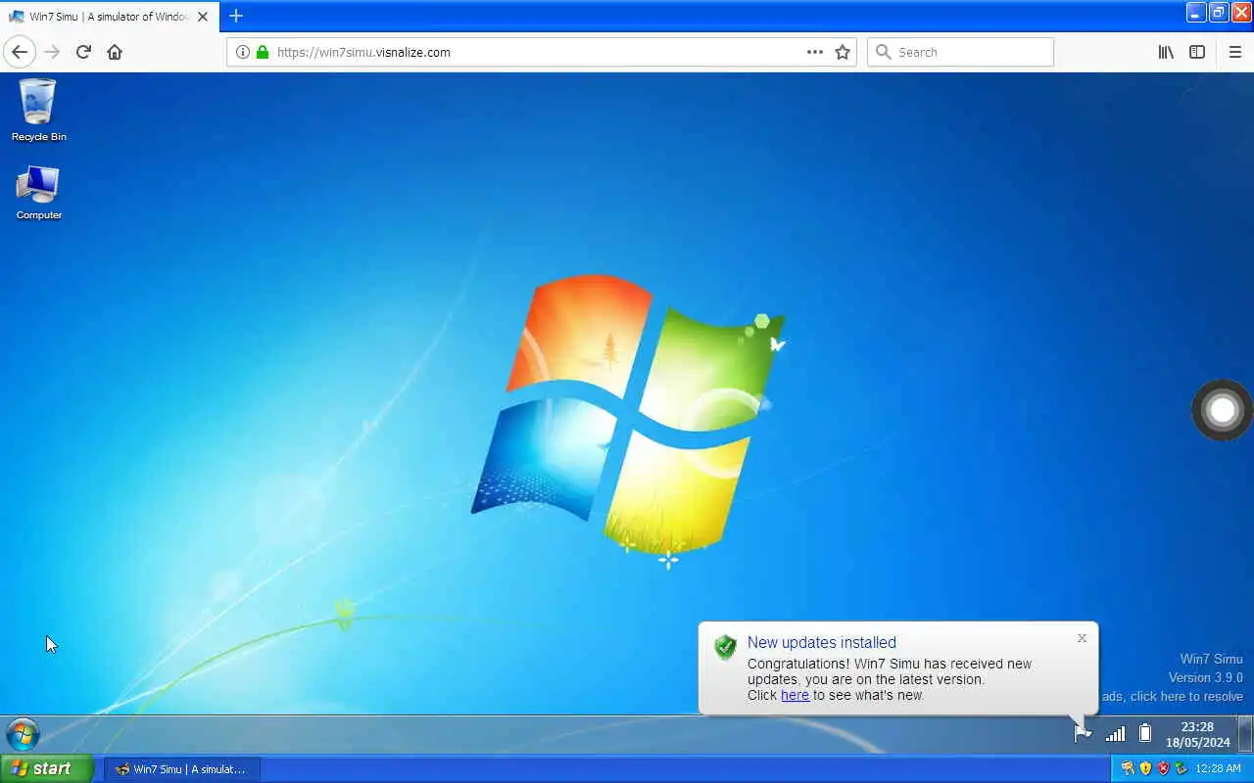Click the green padlock in address bar
Image resolution: width=1254 pixels, height=783 pixels.
263,52
